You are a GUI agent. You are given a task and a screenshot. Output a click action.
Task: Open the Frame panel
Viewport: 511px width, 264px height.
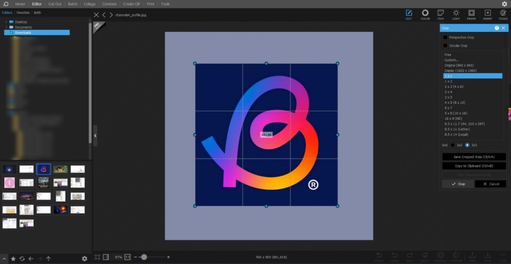471,14
